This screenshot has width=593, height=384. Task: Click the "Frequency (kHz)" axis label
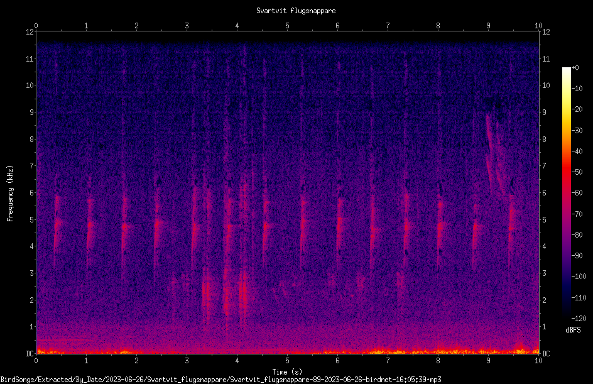point(10,194)
